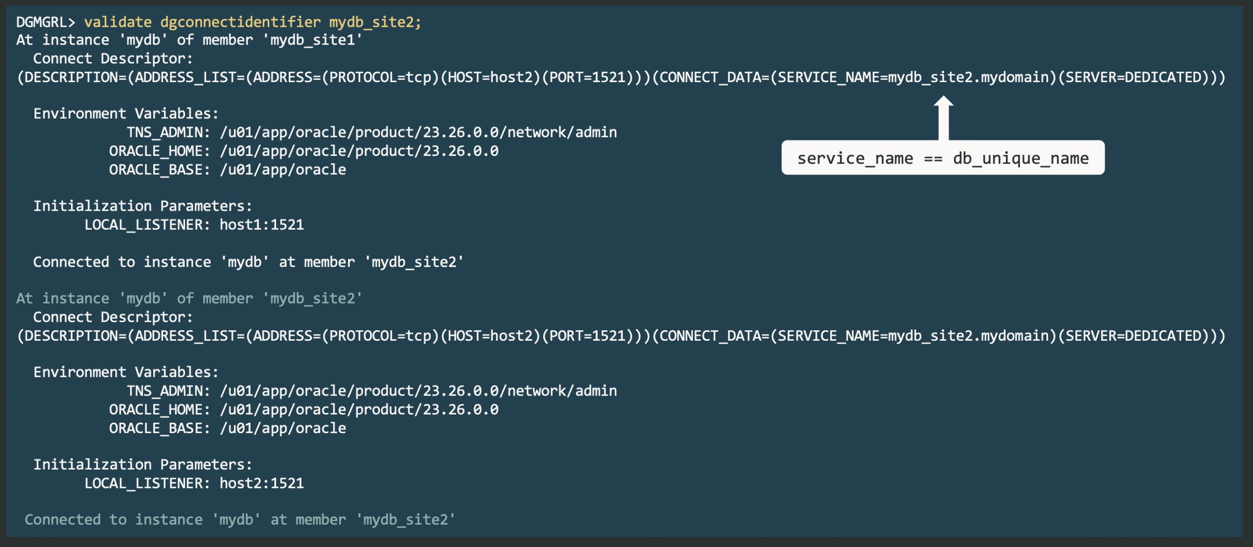Click the second Connect Descriptor label
The width and height of the screenshot is (1253, 547).
point(113,317)
